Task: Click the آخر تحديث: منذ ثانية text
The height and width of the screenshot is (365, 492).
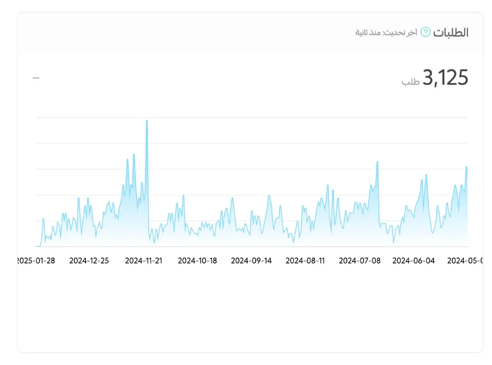Action: pos(386,32)
